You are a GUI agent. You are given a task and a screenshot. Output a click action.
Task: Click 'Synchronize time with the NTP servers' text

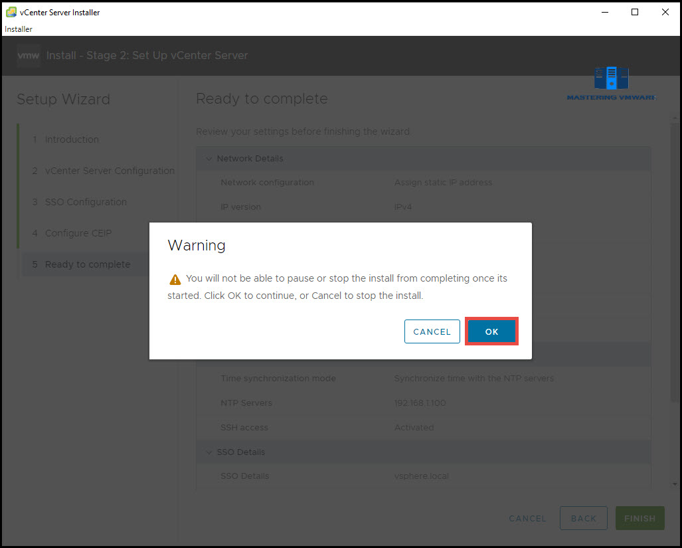(473, 379)
